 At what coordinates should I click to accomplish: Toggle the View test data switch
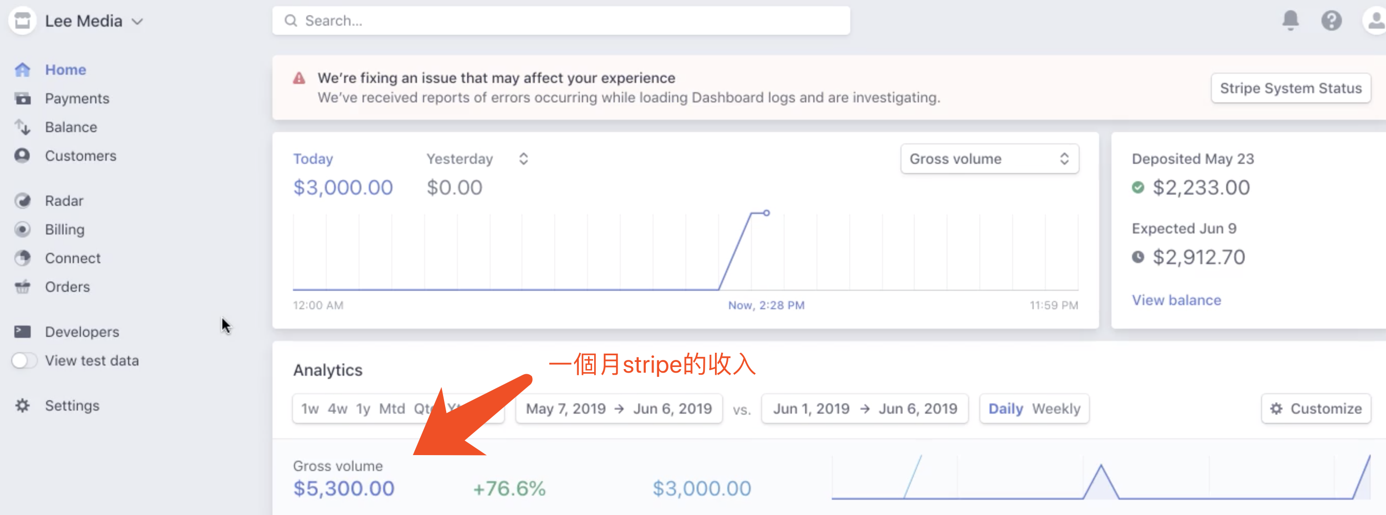click(x=24, y=360)
